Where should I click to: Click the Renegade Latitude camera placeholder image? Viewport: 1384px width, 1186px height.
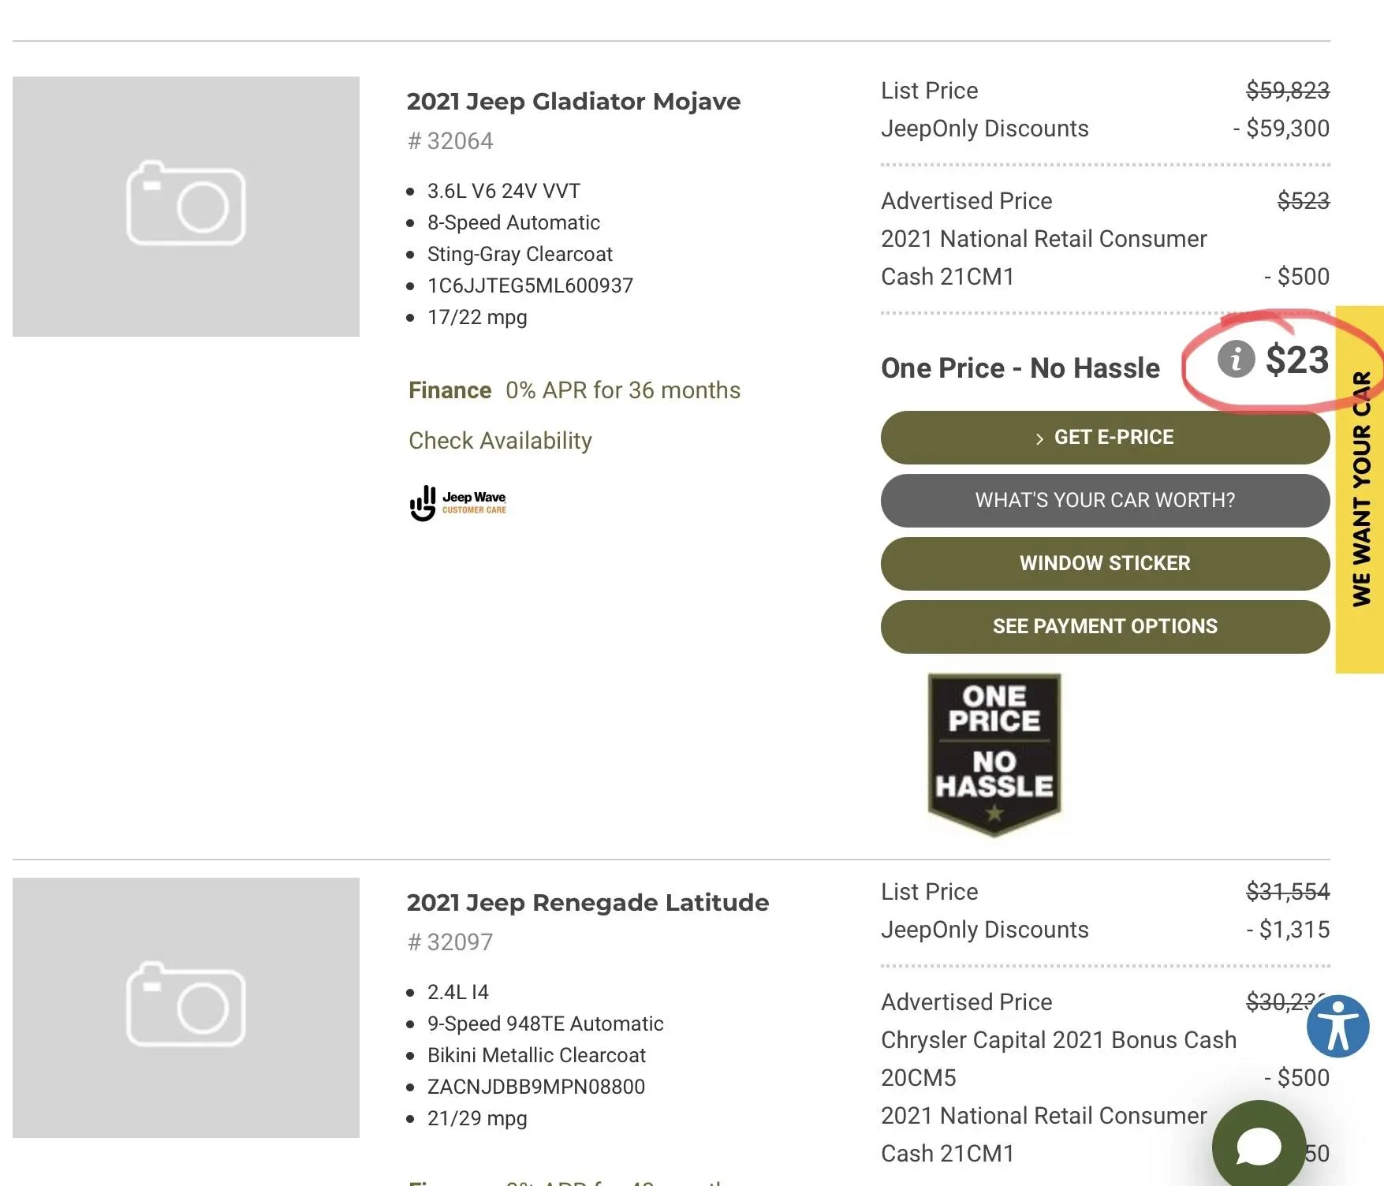tap(186, 1007)
